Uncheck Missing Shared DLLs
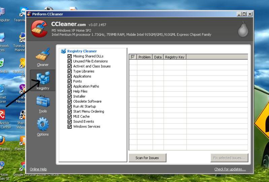This screenshot has width=269, height=182. [70, 56]
